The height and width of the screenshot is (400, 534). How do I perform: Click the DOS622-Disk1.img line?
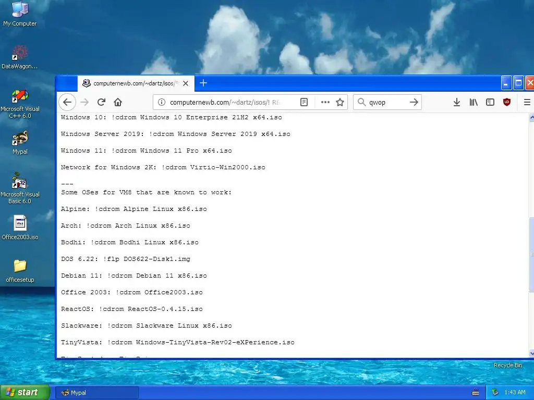(126, 259)
